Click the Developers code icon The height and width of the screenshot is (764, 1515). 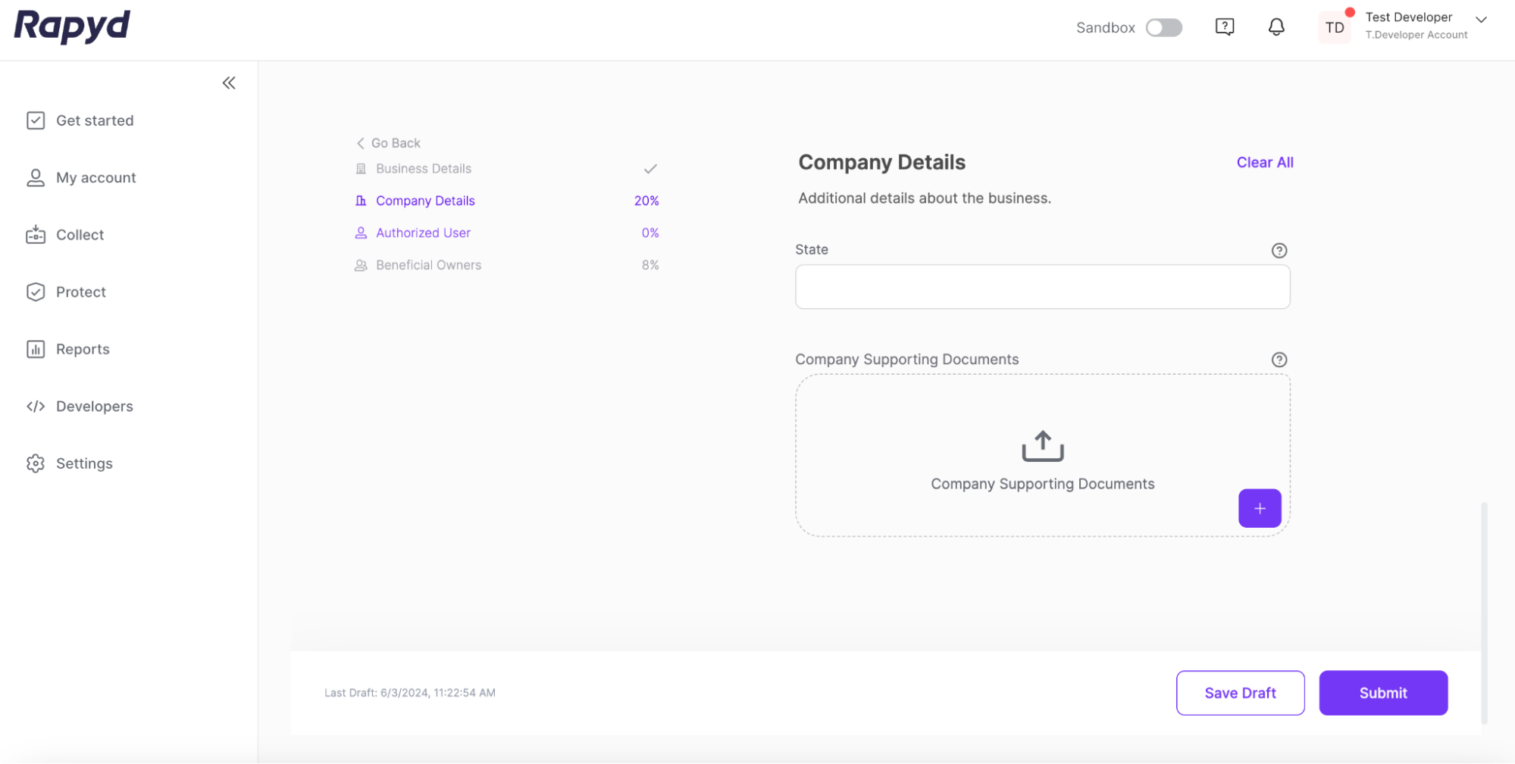click(x=36, y=407)
